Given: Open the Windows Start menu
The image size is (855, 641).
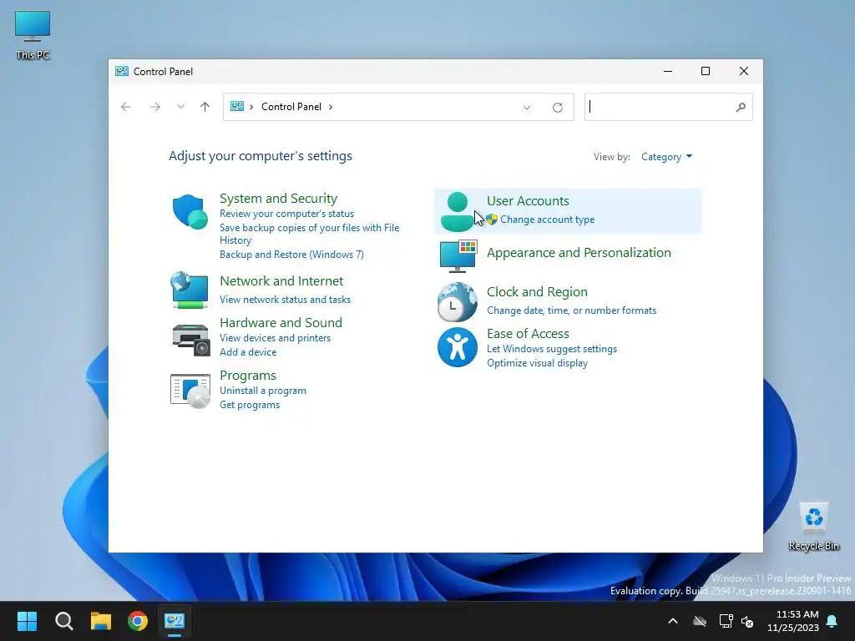Looking at the screenshot, I should 27,621.
